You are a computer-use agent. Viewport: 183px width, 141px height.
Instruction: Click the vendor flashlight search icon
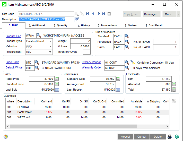coord(133,62)
